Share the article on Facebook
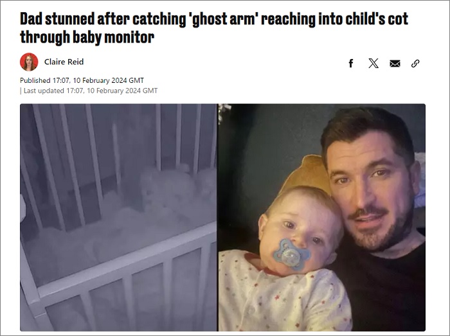This screenshot has height=336, width=450. (351, 64)
